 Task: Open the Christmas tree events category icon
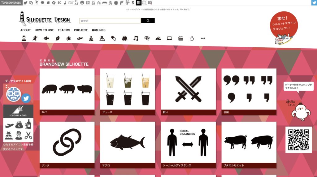click(91, 38)
